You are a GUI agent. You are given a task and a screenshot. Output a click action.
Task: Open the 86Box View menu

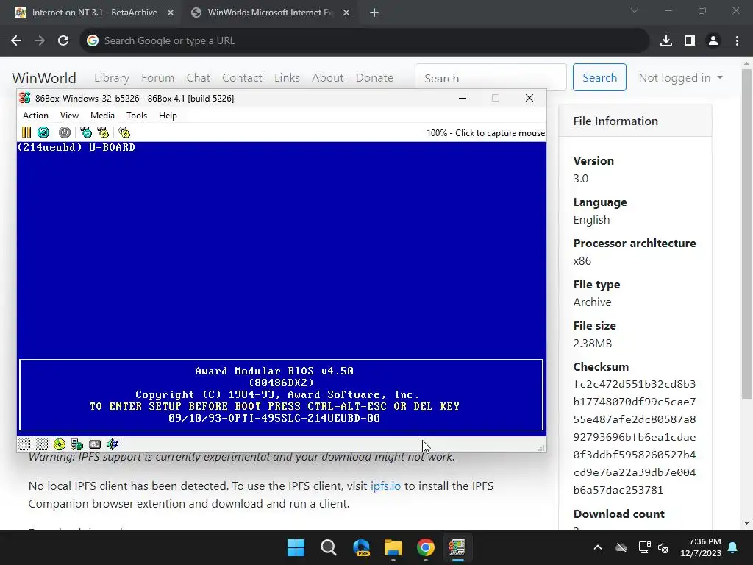(69, 116)
